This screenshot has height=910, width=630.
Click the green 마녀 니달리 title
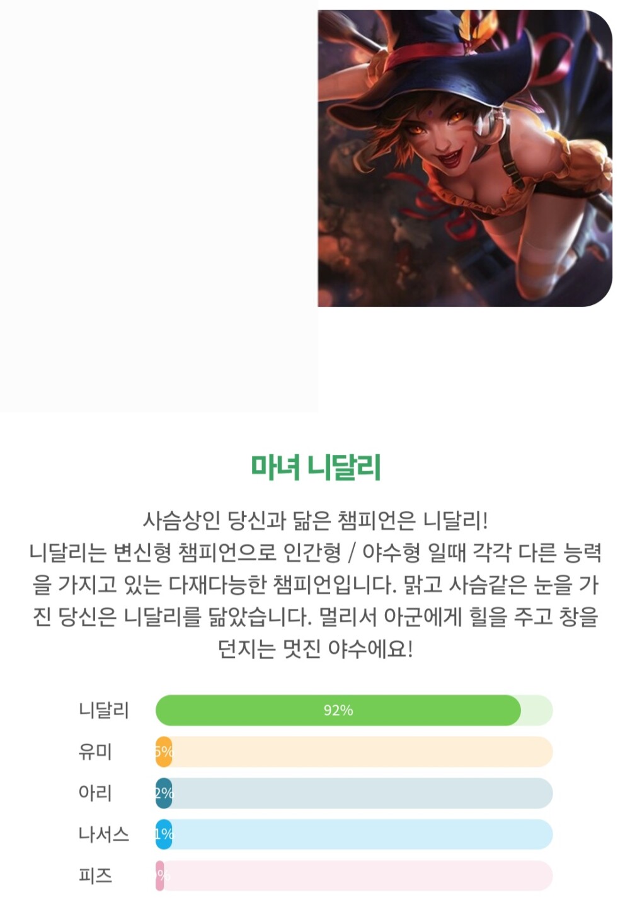click(x=316, y=467)
